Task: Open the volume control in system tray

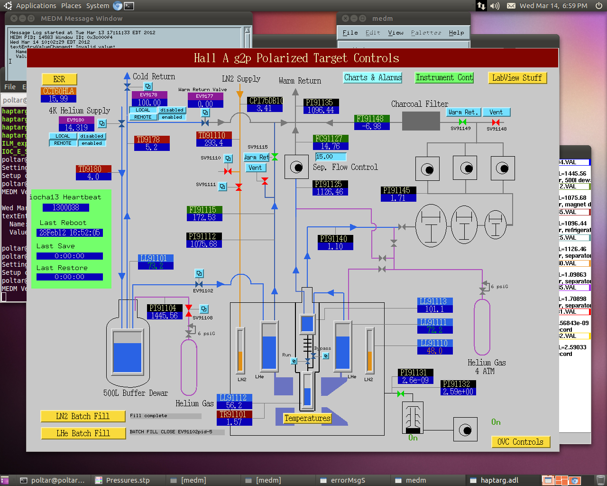Action: 495,6
